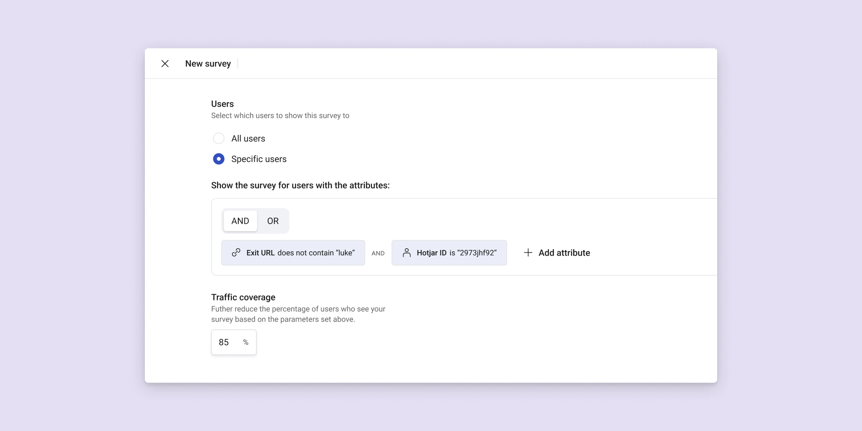
Task: Open the Exit URL does not contain "luke" attribute
Action: (300, 253)
